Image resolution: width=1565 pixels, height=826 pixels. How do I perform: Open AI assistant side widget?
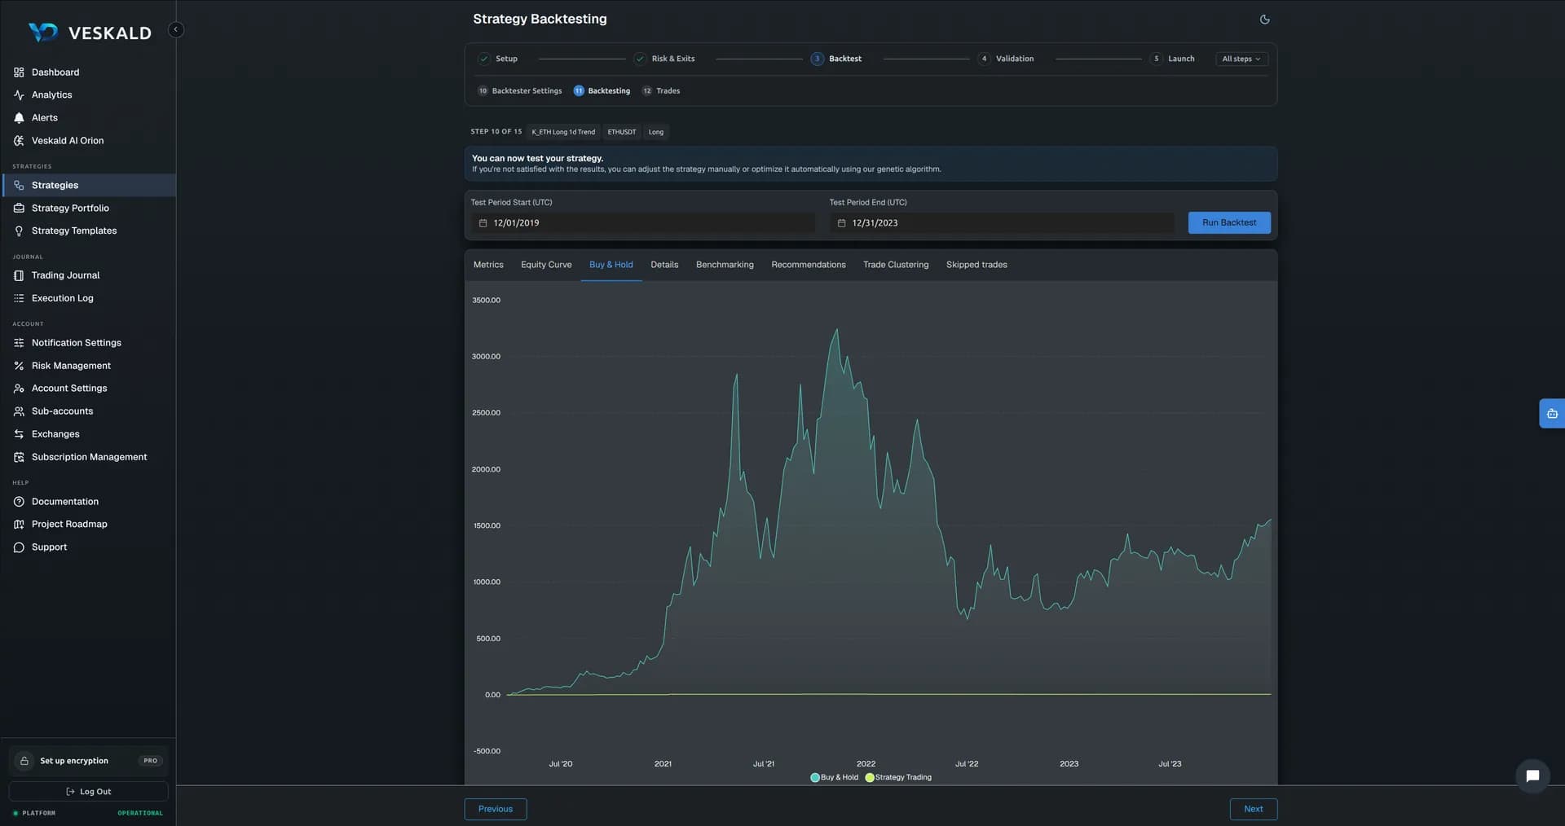tap(1552, 414)
